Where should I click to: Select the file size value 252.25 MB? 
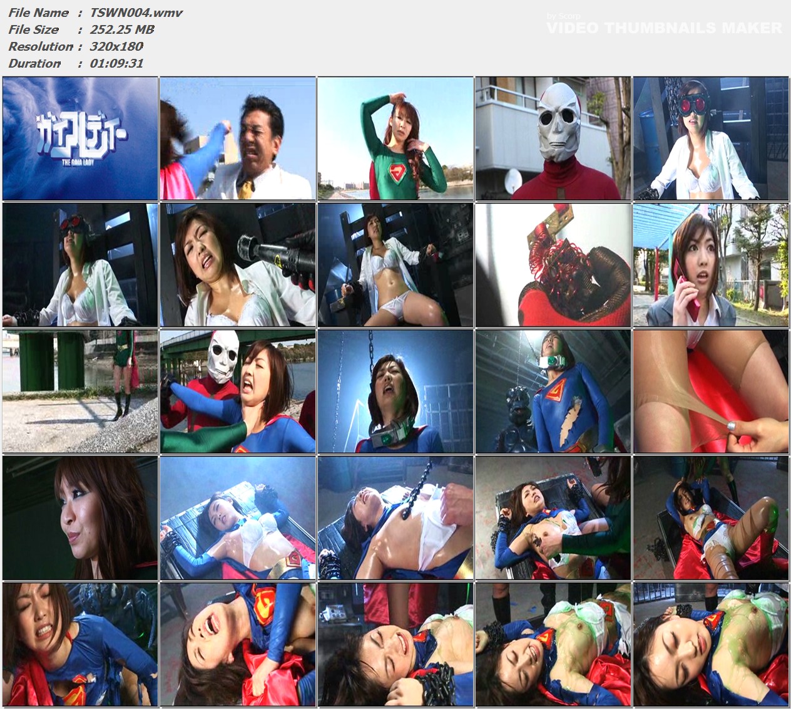[x=122, y=29]
